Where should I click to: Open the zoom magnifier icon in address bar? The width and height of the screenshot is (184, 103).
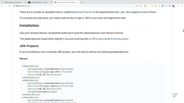coord(137,6)
